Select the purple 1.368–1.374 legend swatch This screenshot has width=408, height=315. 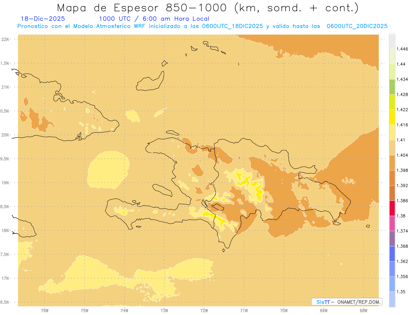(x=392, y=239)
